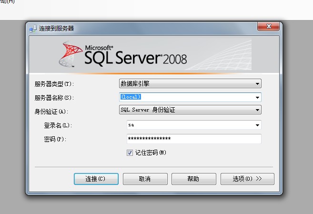Click the 服务器名称(S) label

pos(54,98)
